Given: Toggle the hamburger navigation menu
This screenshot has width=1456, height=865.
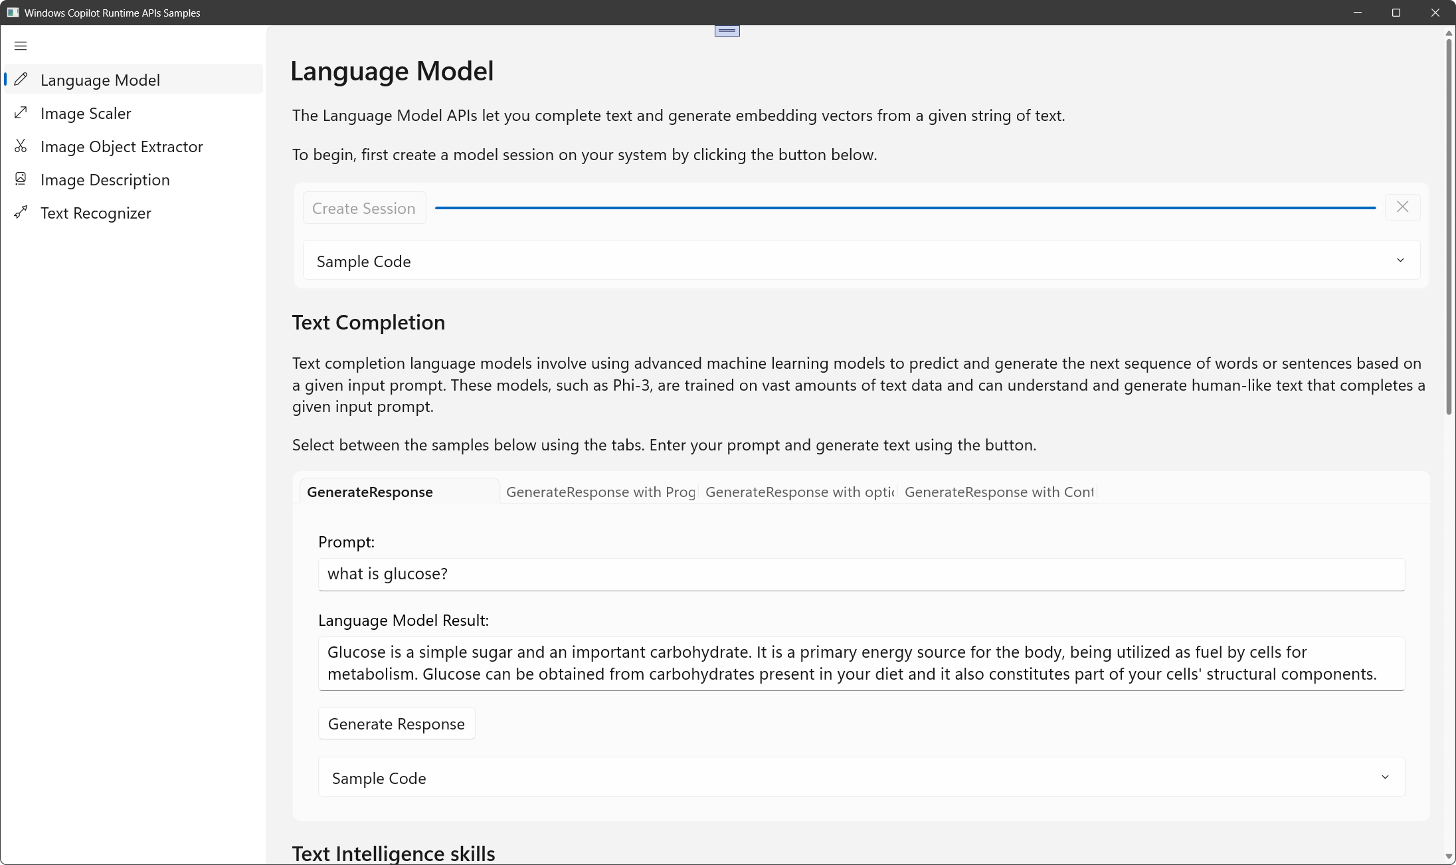Looking at the screenshot, I should (21, 46).
